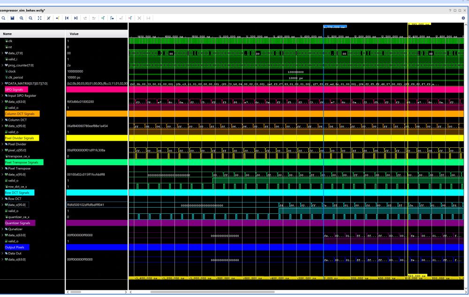Select Column DCT Signals divider
The height and width of the screenshot is (297, 469).
click(22, 114)
